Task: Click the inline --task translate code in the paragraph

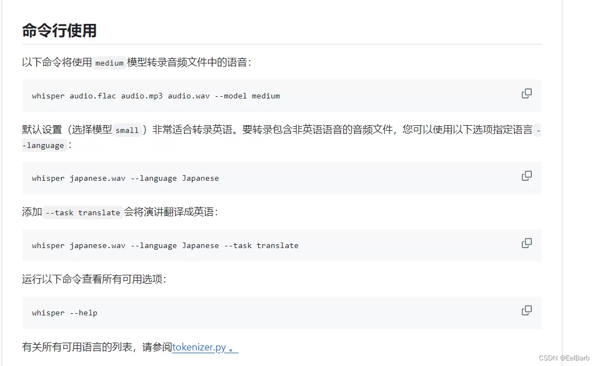Action: (83, 212)
